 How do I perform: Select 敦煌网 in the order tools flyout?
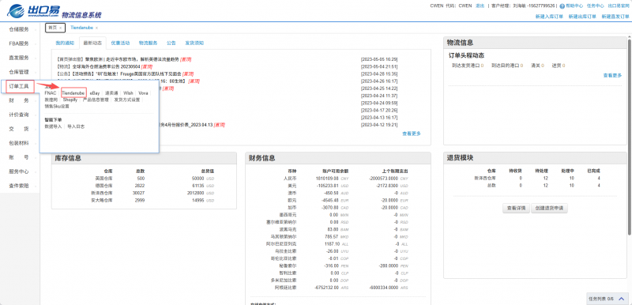point(51,100)
